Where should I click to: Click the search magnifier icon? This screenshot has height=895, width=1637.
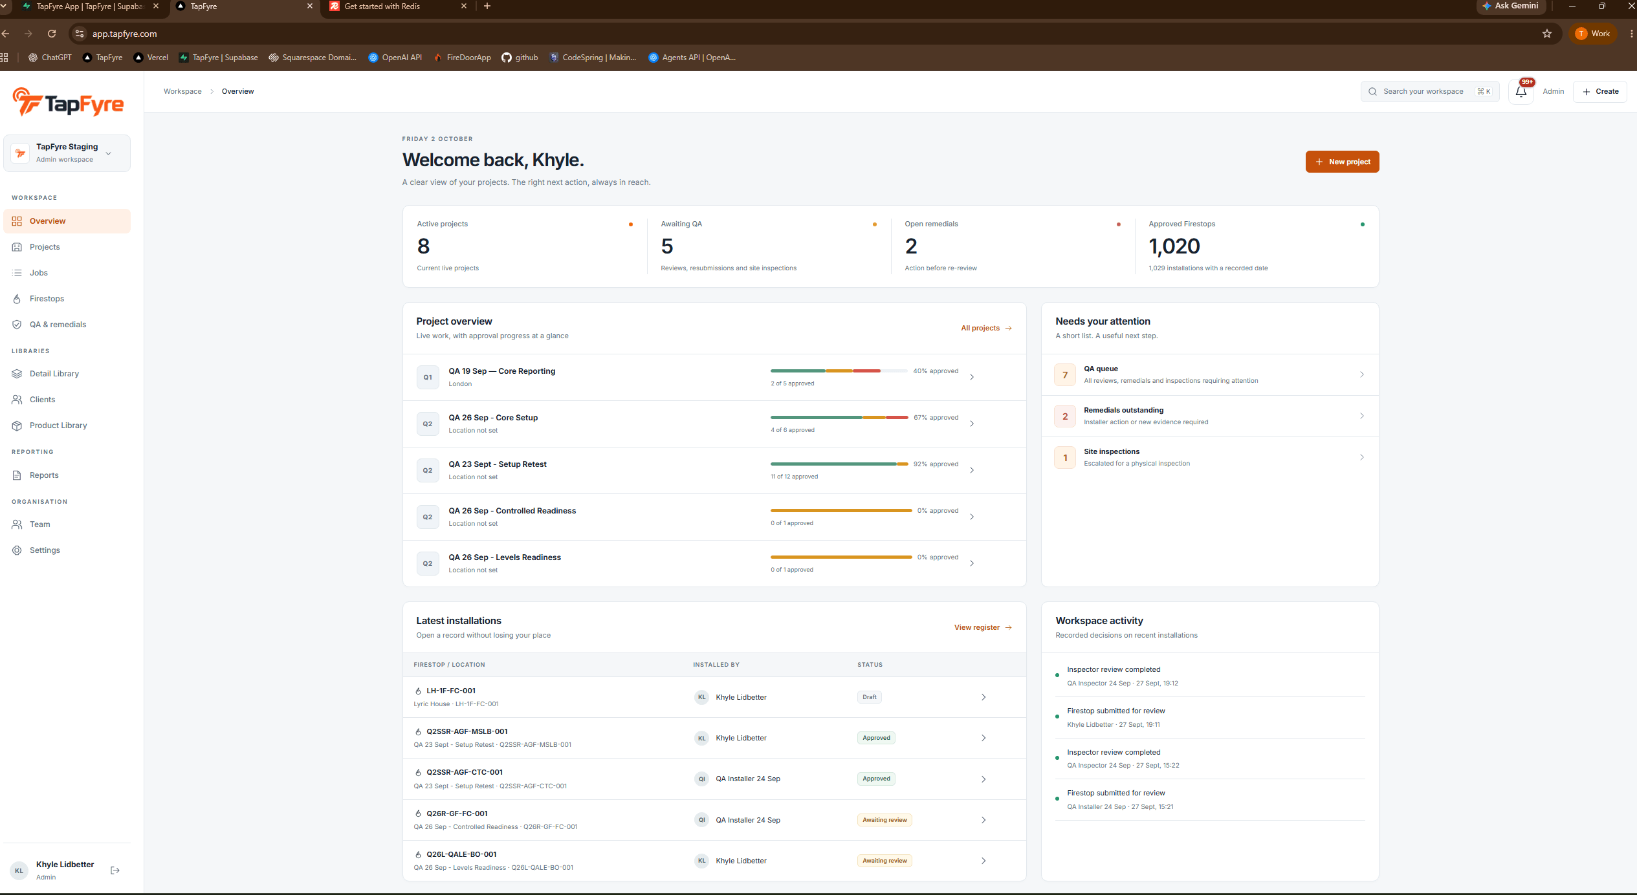click(x=1372, y=92)
